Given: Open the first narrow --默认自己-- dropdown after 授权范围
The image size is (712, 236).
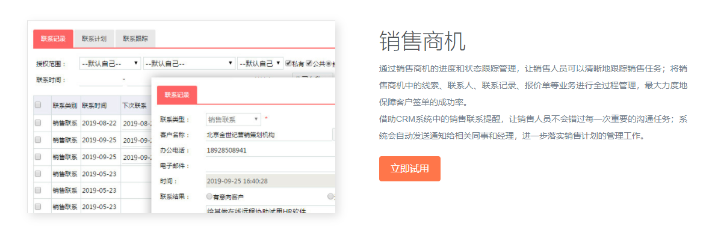Looking at the screenshot, I should [x=110, y=64].
